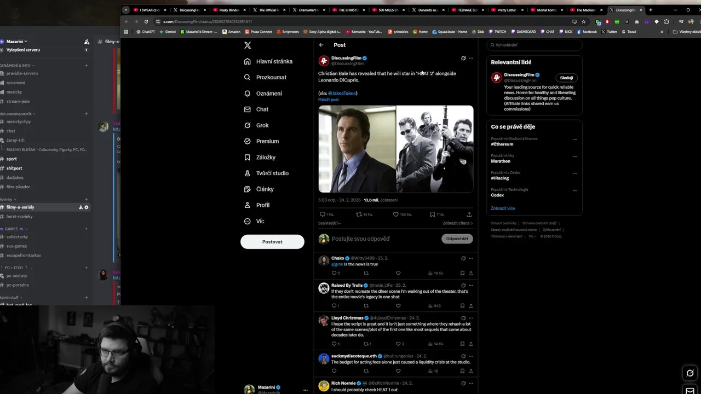Open three-dot menu on suckmydiscoteque.eth reply
The width and height of the screenshot is (701, 394).
coord(470,356)
